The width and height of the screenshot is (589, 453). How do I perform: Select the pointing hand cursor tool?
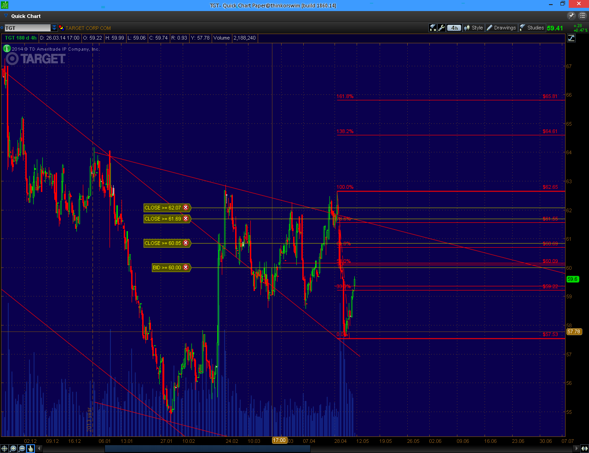coord(31,448)
